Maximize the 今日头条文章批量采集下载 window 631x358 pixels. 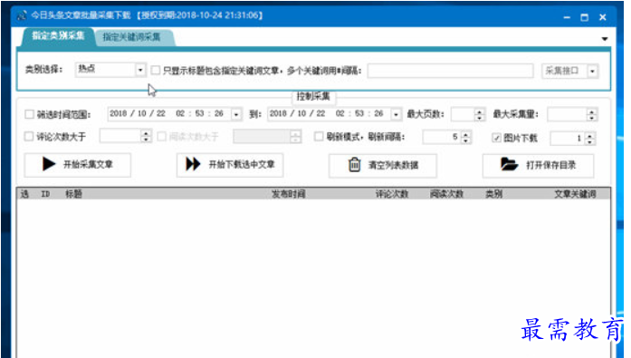pyautogui.click(x=584, y=17)
